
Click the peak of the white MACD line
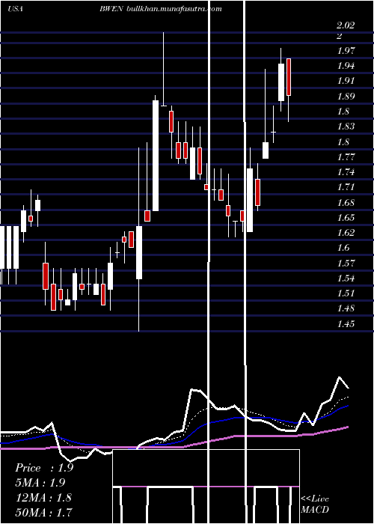point(340,377)
